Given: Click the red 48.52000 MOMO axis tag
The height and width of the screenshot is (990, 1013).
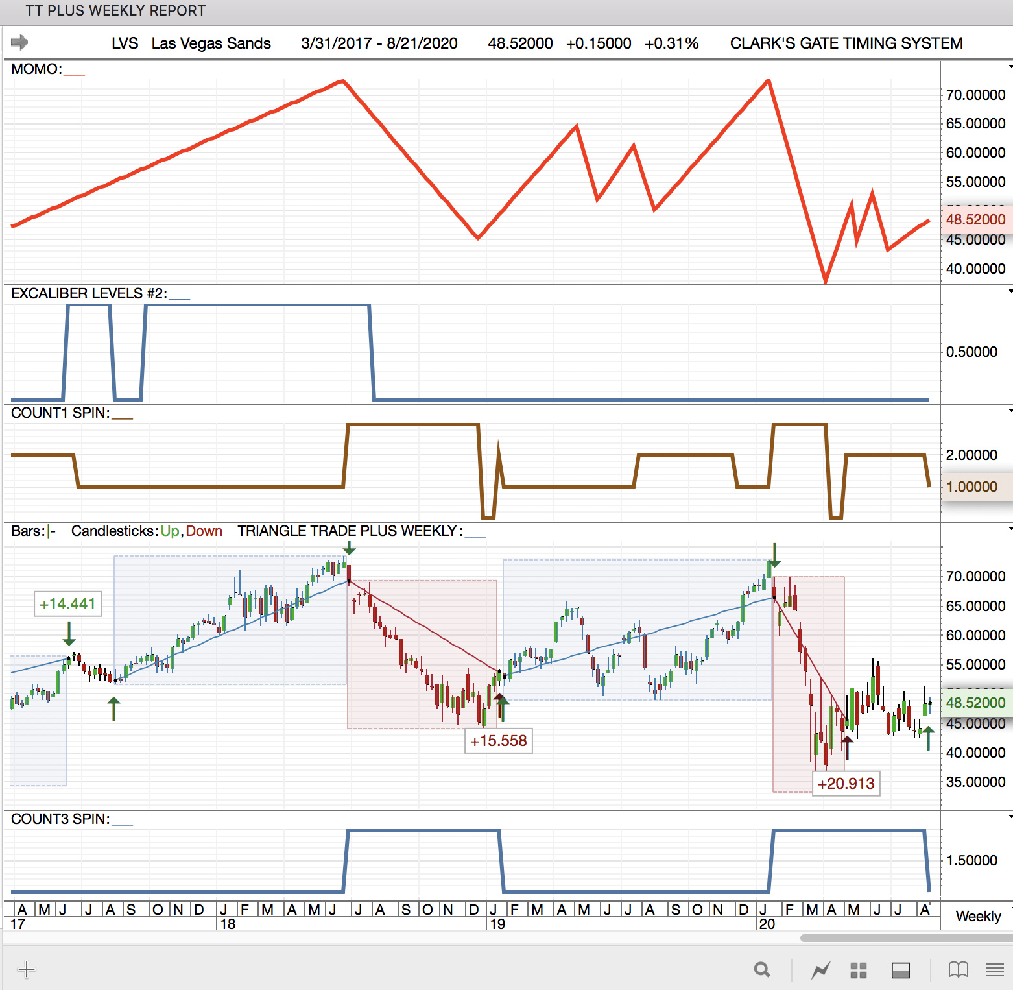Looking at the screenshot, I should tap(977, 219).
